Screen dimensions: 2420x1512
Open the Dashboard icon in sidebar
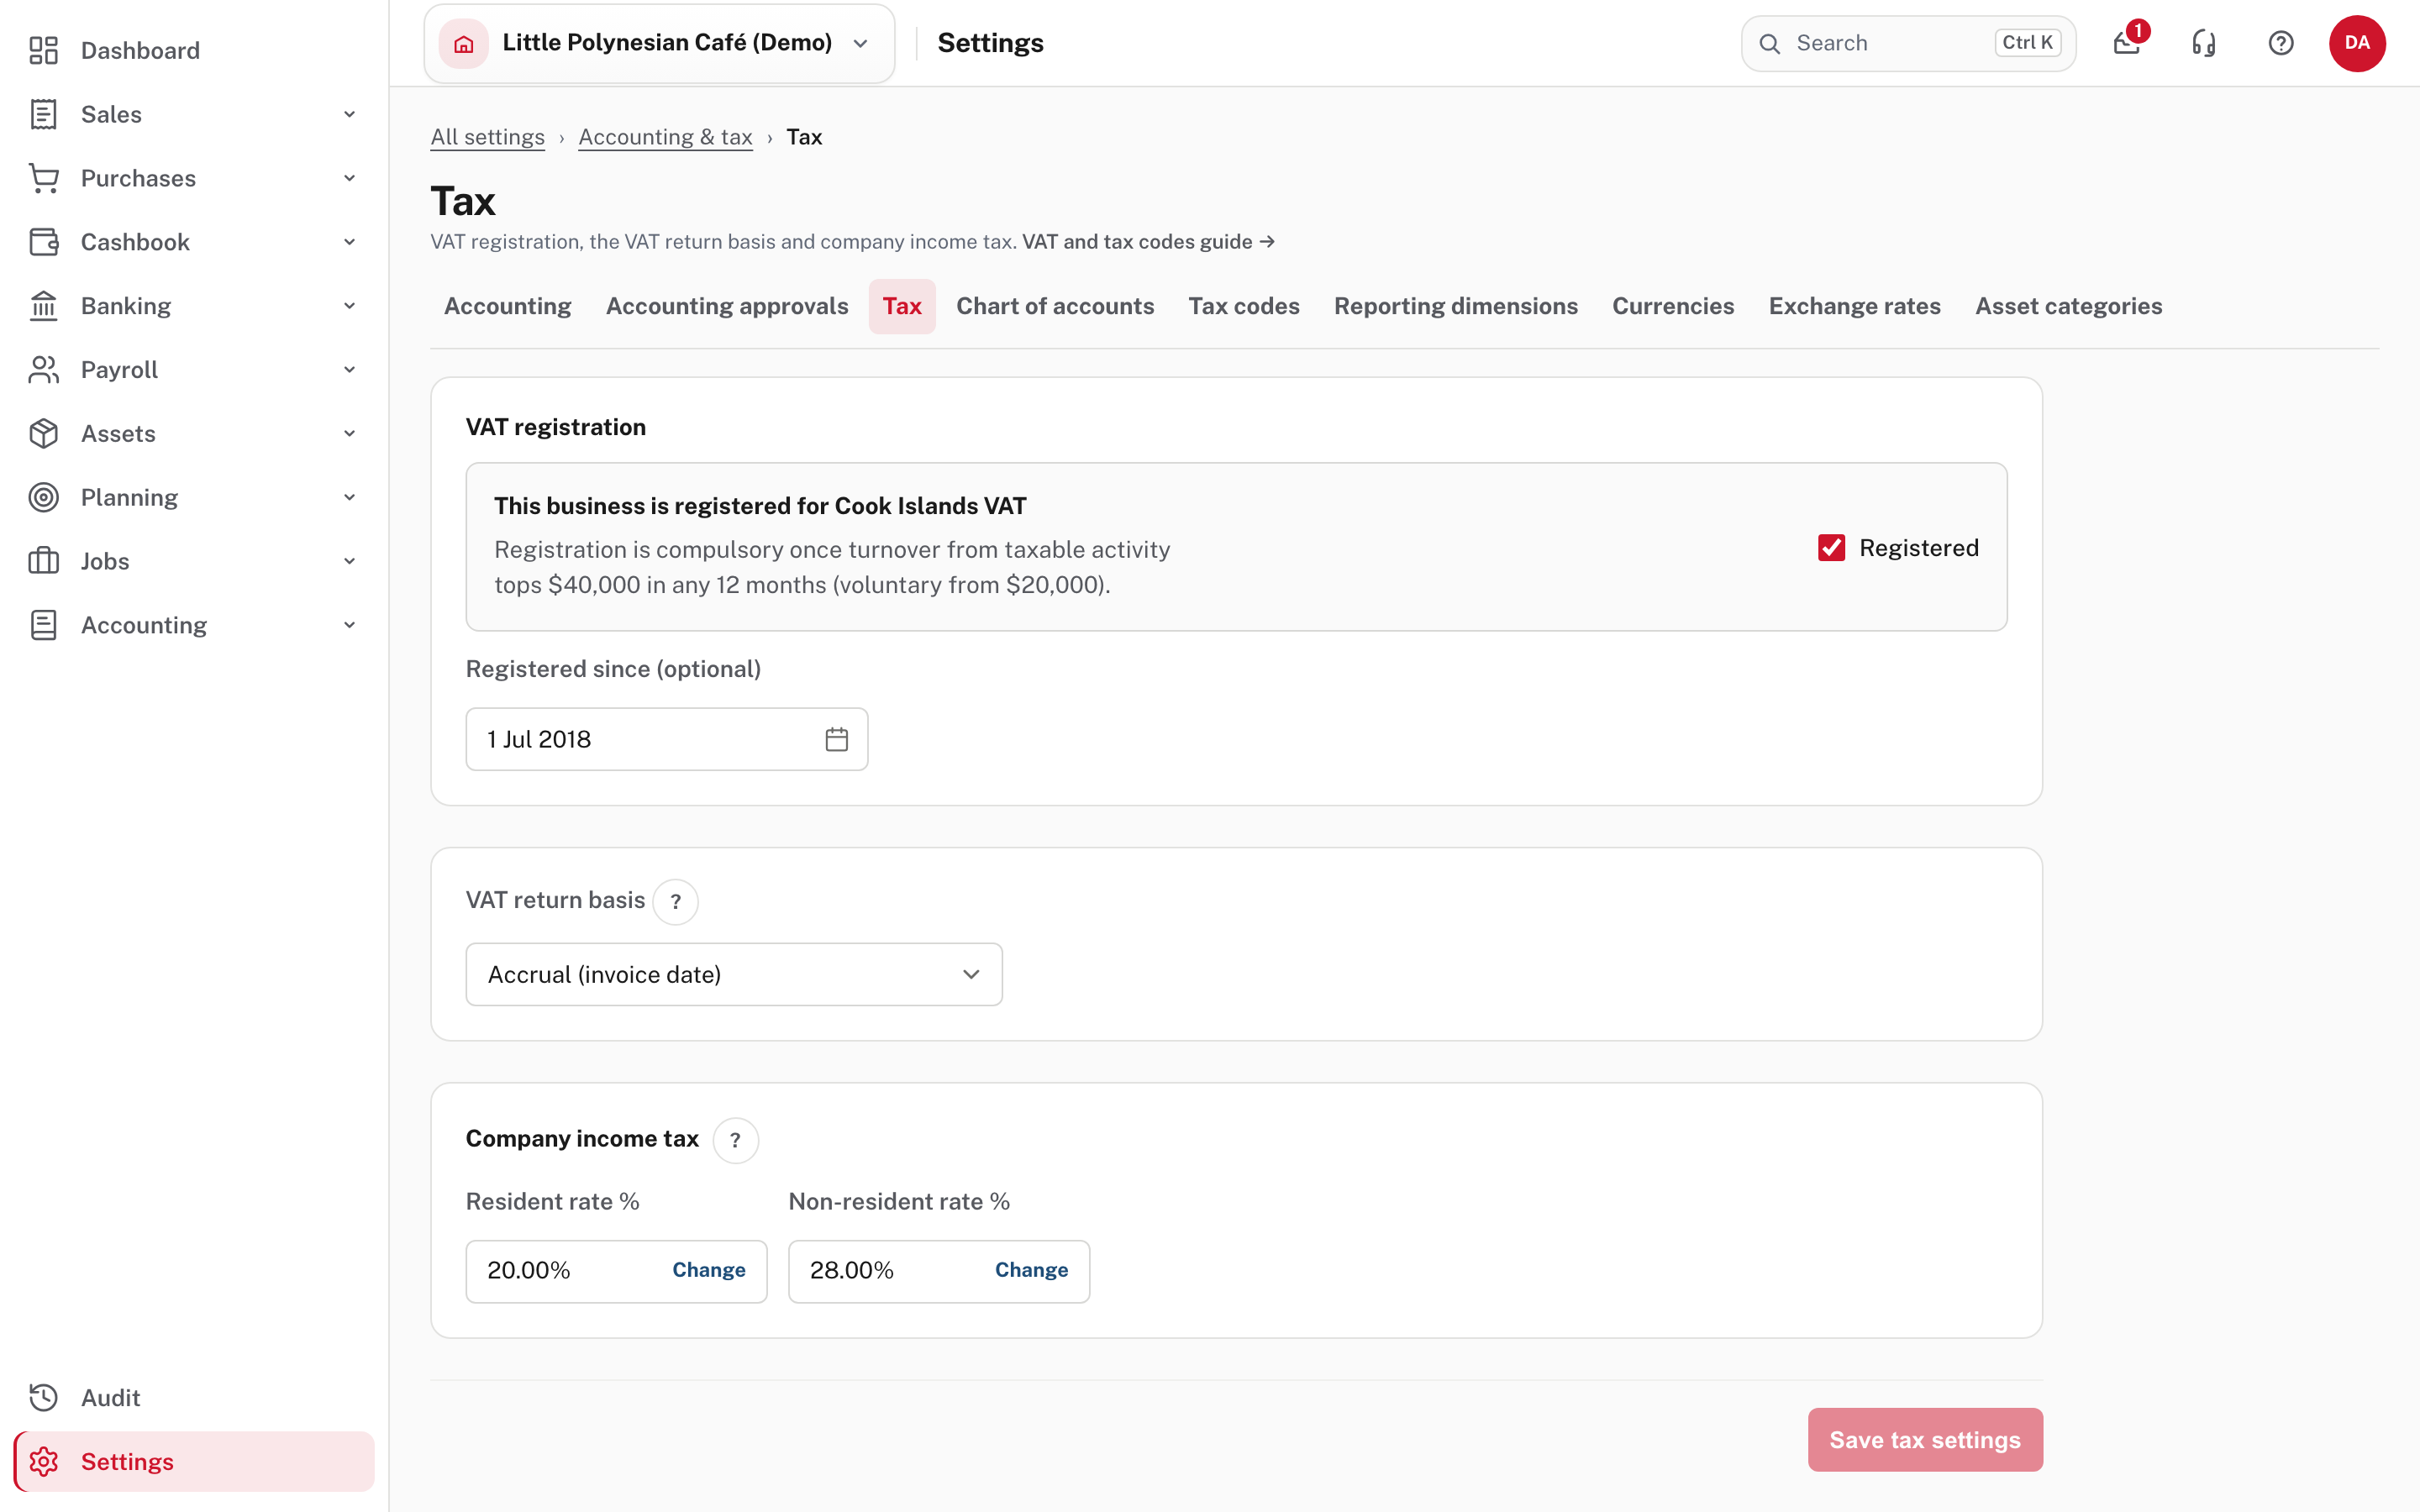pyautogui.click(x=43, y=50)
